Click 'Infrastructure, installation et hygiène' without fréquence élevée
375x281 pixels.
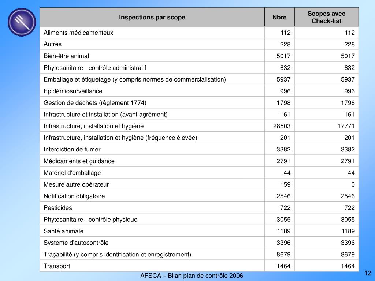pyautogui.click(x=93, y=126)
